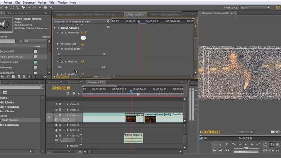Toggle Loop playback in Program monitor
Screen dimensions: 281x158
click(x=265, y=144)
